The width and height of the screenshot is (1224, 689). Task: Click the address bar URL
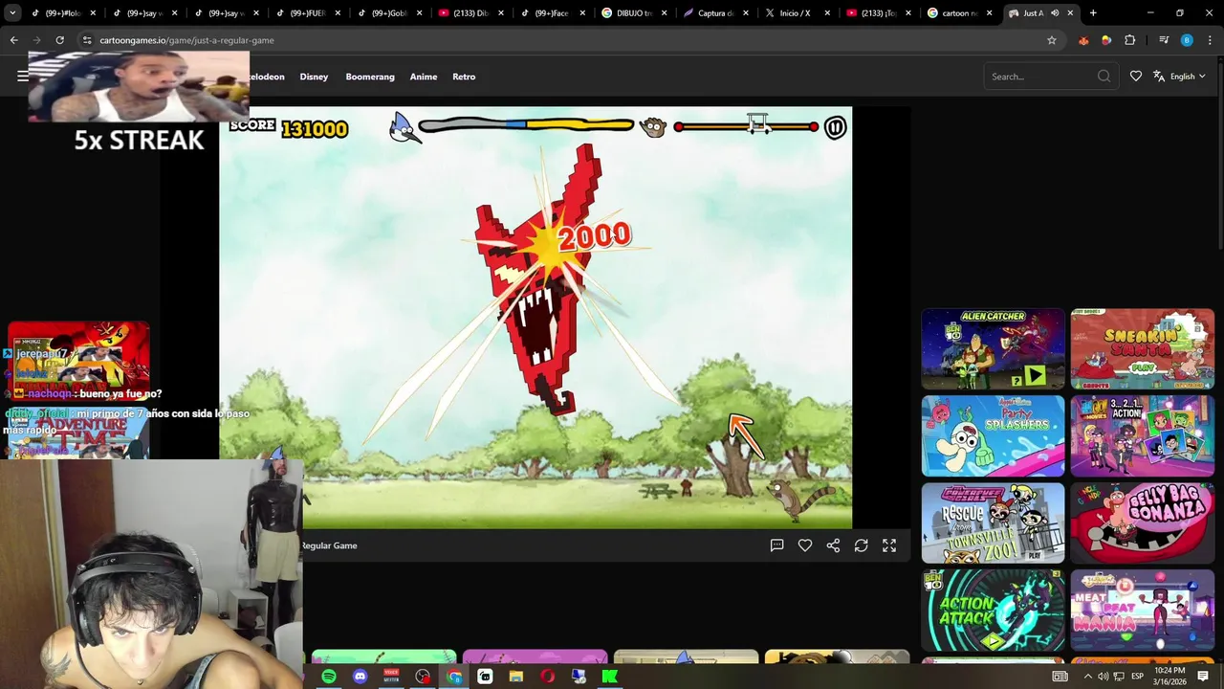click(x=186, y=40)
